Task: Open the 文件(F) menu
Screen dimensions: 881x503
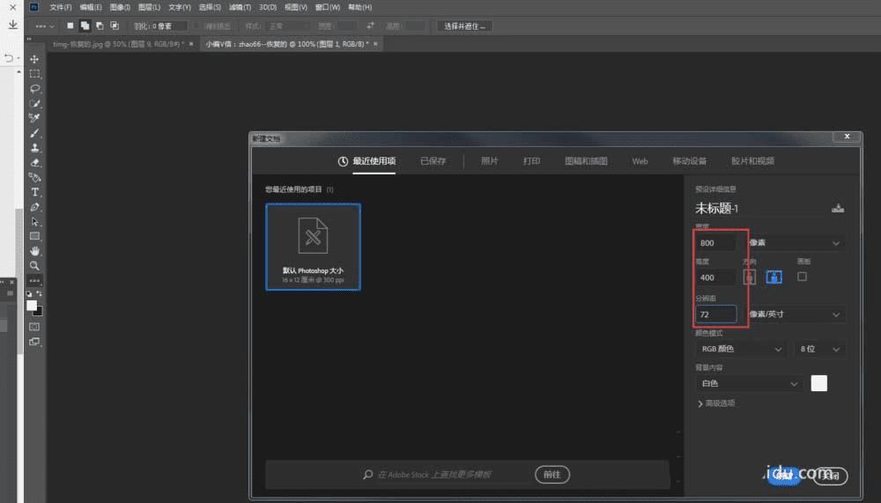Action: pos(60,7)
